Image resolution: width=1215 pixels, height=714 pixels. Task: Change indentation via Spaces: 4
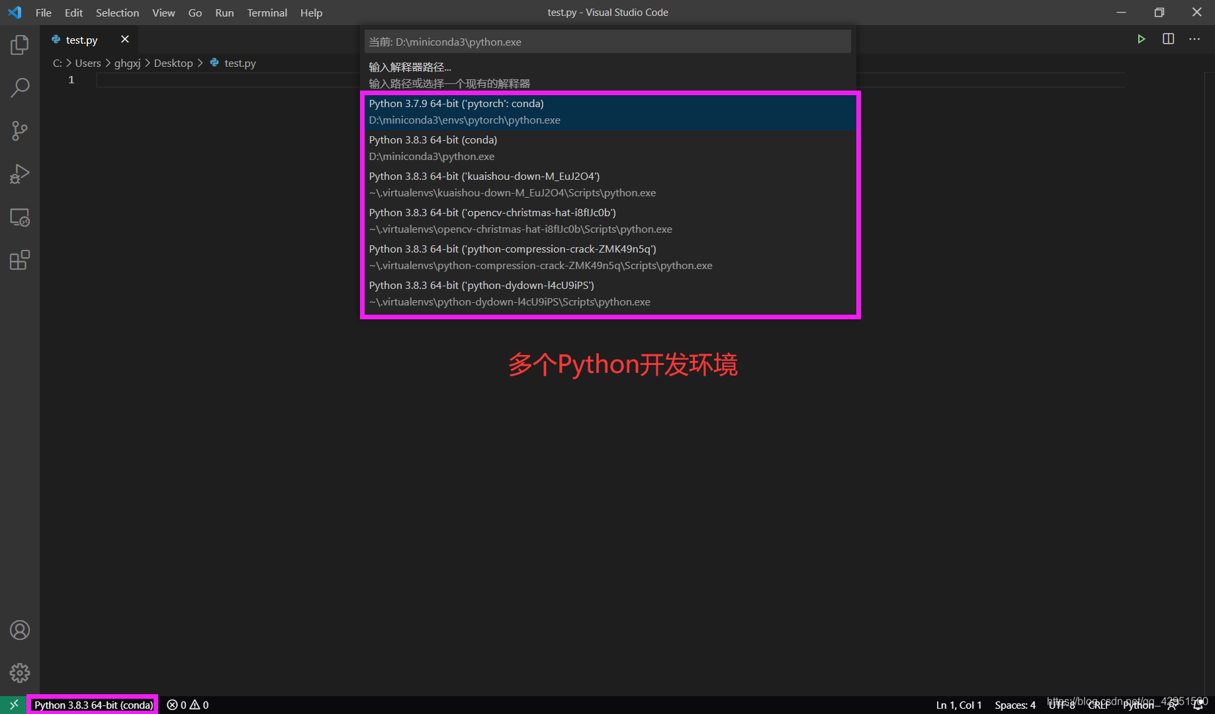[x=1014, y=705]
